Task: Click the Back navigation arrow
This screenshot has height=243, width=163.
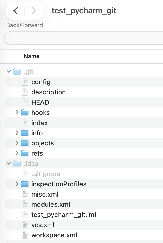Action: pos(16,11)
